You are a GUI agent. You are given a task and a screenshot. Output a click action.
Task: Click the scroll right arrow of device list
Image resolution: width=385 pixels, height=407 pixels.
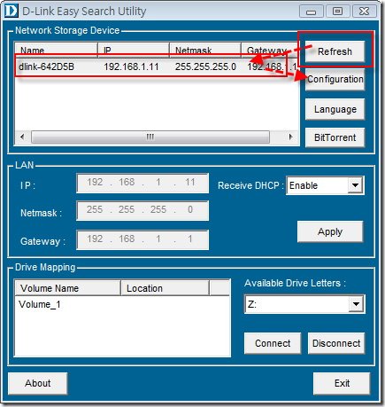coord(291,137)
